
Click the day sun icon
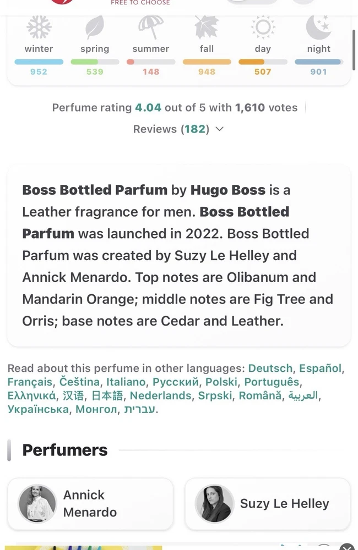tap(263, 28)
